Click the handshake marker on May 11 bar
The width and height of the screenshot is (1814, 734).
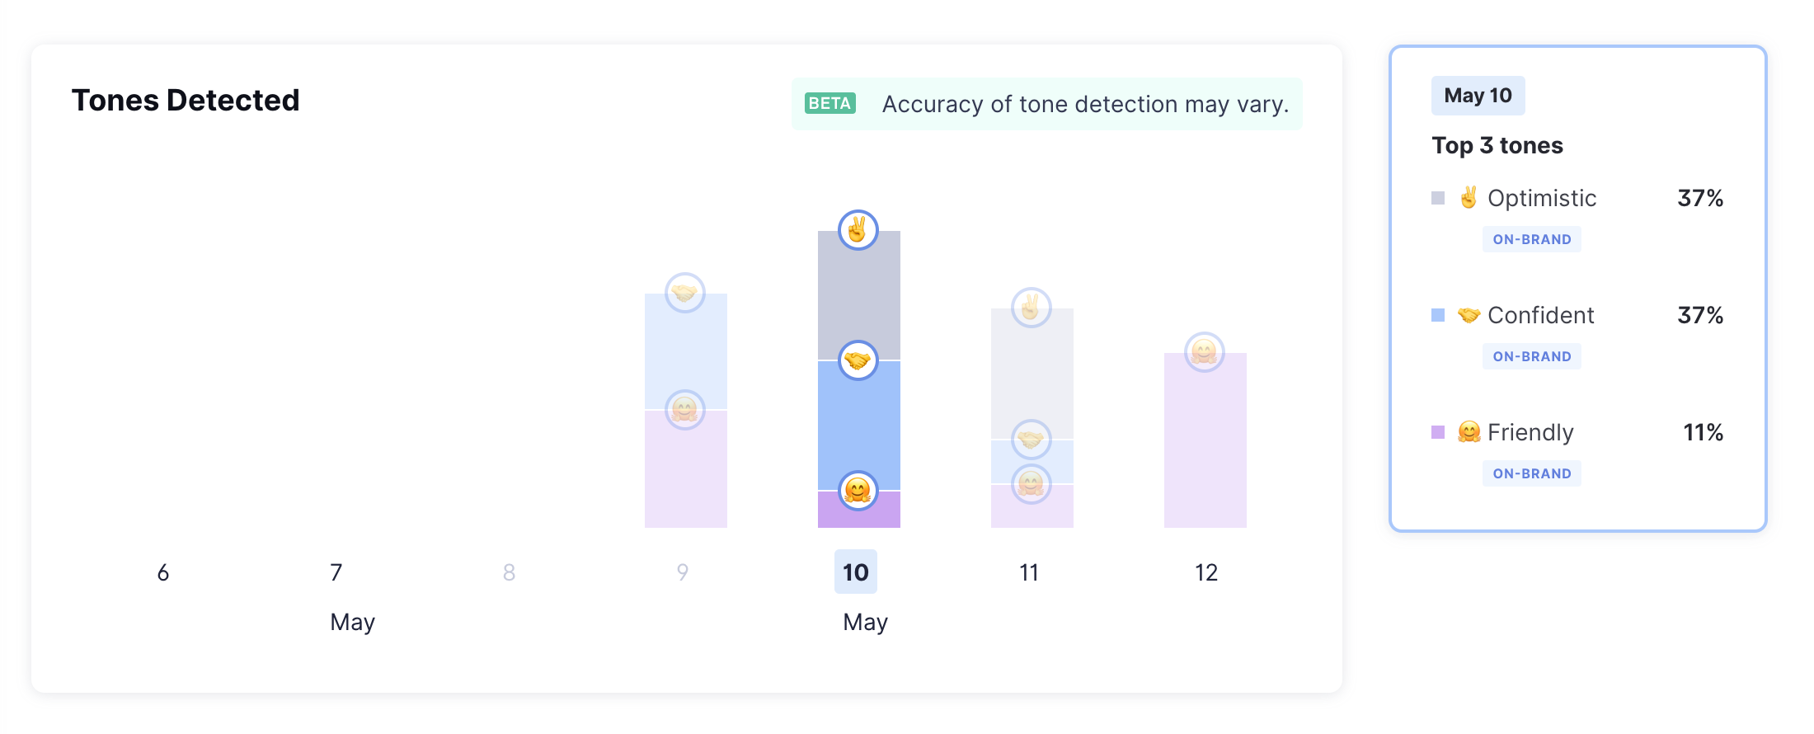coord(1031,439)
